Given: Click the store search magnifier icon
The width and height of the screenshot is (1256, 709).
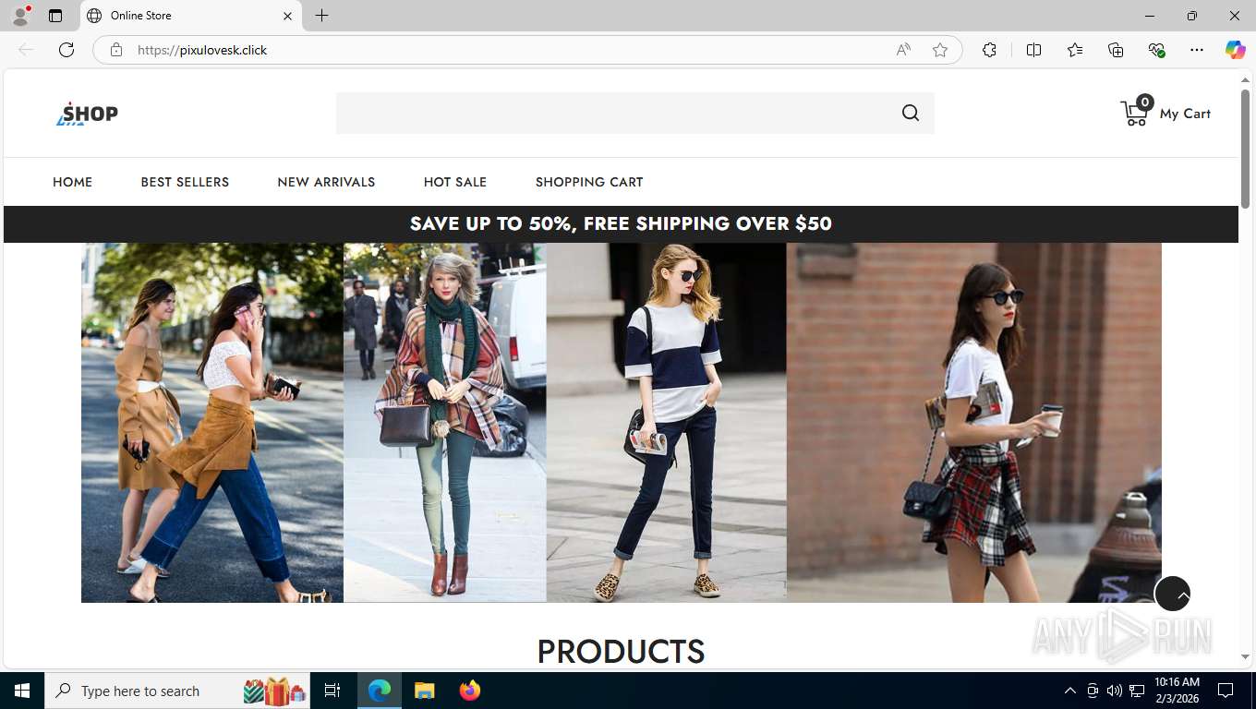Looking at the screenshot, I should pos(911,113).
